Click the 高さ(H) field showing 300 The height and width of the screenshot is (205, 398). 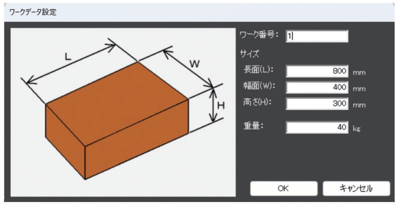pos(317,103)
